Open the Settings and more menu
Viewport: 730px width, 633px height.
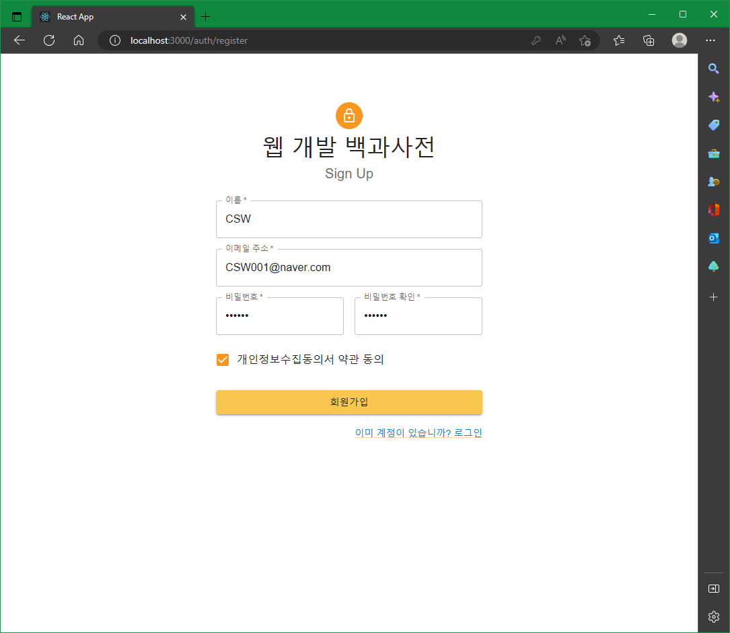(x=710, y=40)
